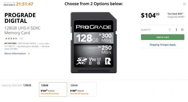The height and width of the screenshot is (102, 188).
Task: Click the ProGrade memory card image
Action: [x=94, y=42]
